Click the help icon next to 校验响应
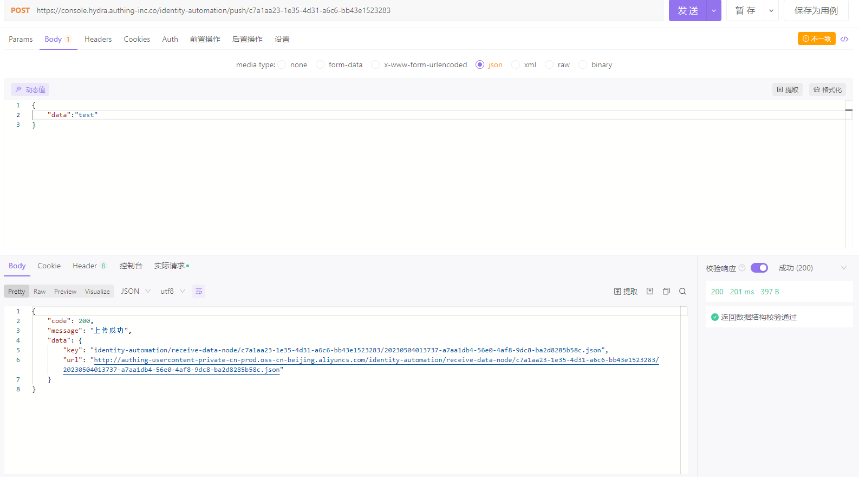Screen dimensions: 859x477 tap(742, 268)
